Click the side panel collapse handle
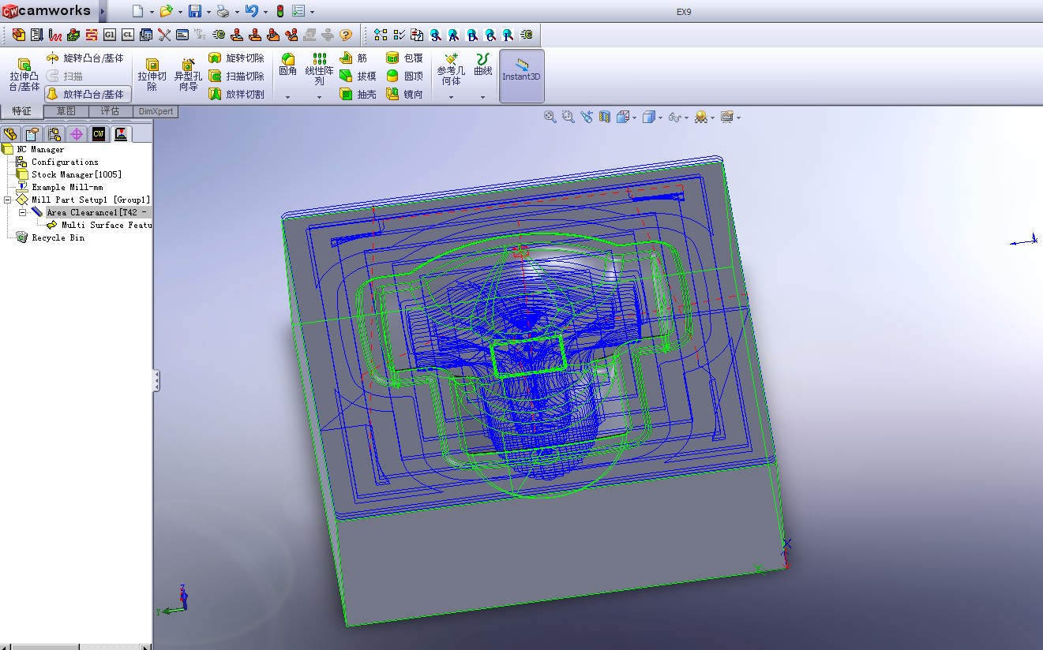The height and width of the screenshot is (650, 1043). [x=156, y=381]
